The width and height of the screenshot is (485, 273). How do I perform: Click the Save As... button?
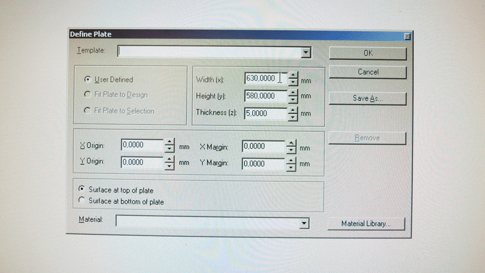(x=368, y=98)
